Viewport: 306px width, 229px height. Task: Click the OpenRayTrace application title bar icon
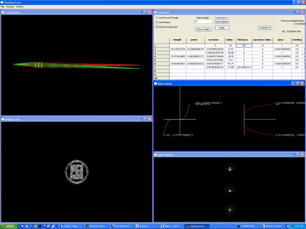click(2, 2)
